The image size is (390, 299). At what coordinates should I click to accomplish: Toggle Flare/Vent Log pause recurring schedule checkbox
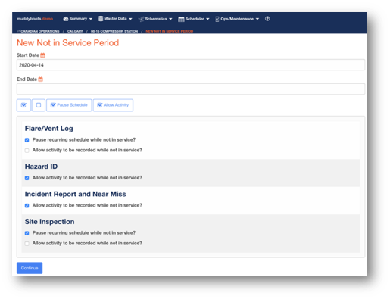click(x=27, y=140)
